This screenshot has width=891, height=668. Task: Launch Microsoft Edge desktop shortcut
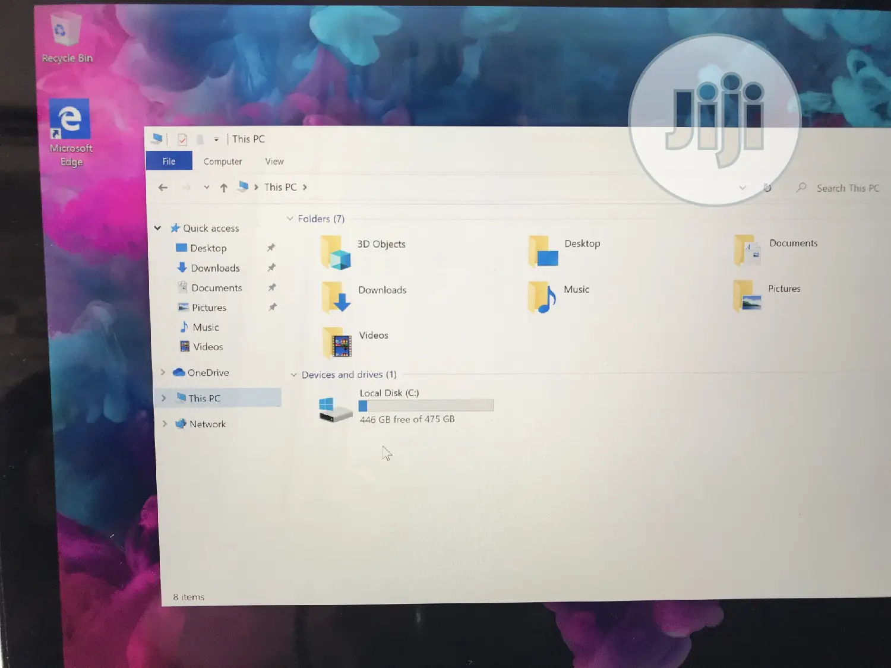point(70,132)
